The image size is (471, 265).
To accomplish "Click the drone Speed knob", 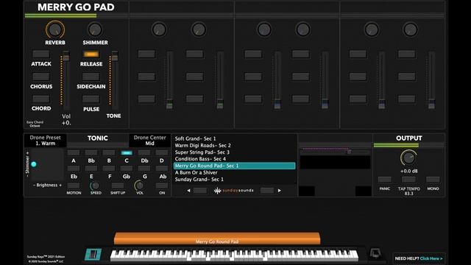I will (96, 185).
